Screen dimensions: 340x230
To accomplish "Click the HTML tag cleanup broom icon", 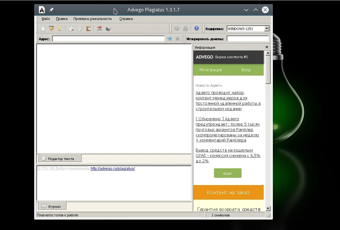I will point(51,28).
